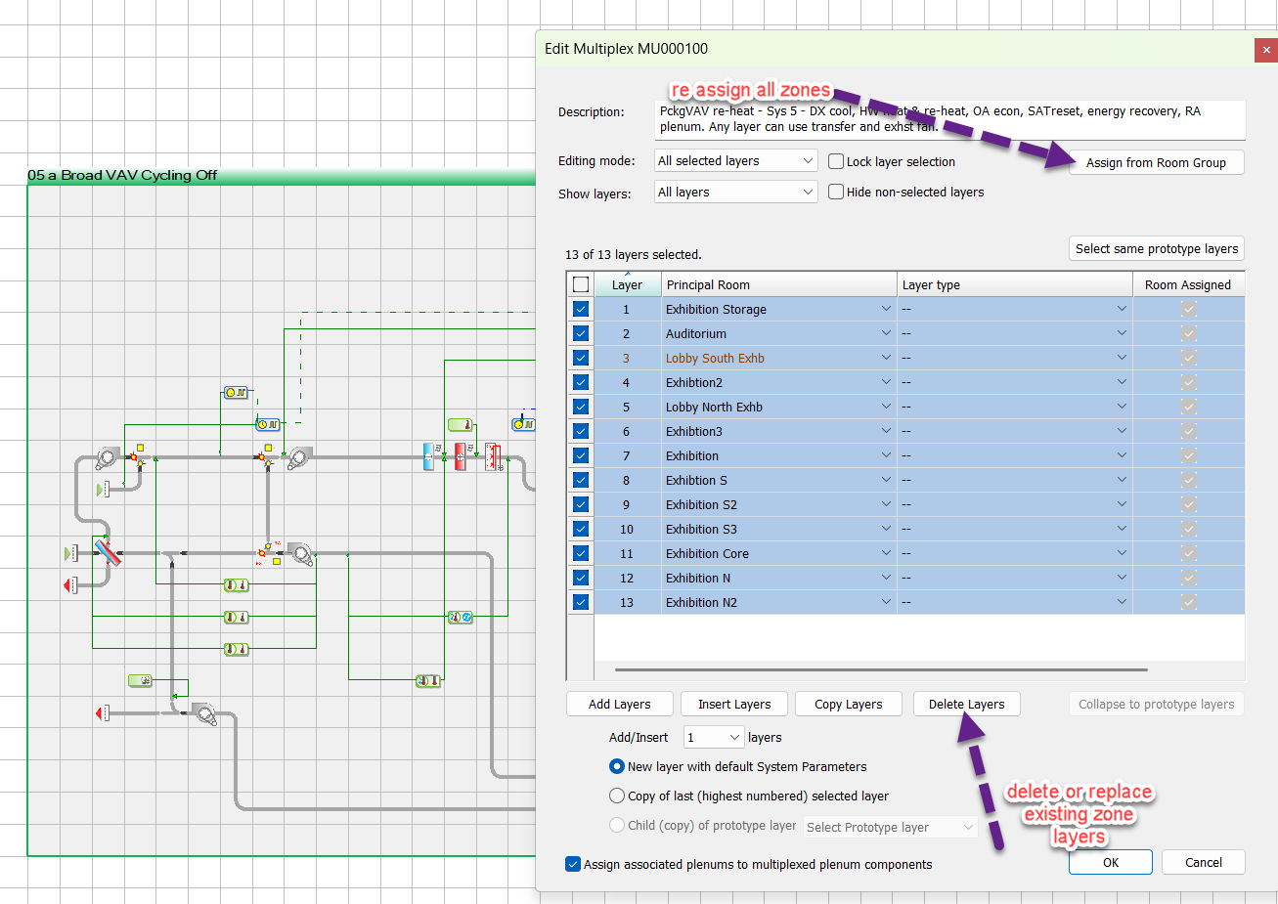Click Assign from Room Group button
Viewport: 1278px width, 904px height.
pos(1155,162)
